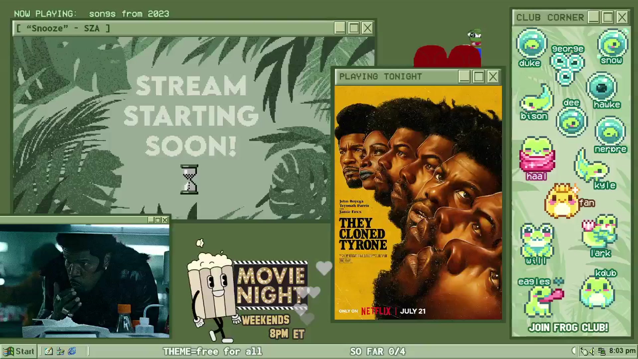Image resolution: width=638 pixels, height=359 pixels.
Task: Minimize the Playing Tonight window
Action: (x=464, y=77)
